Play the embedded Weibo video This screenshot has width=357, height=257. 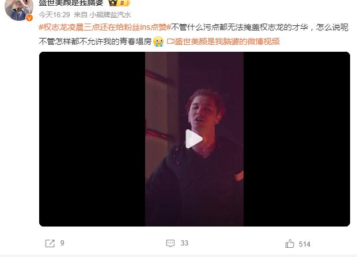point(193,139)
